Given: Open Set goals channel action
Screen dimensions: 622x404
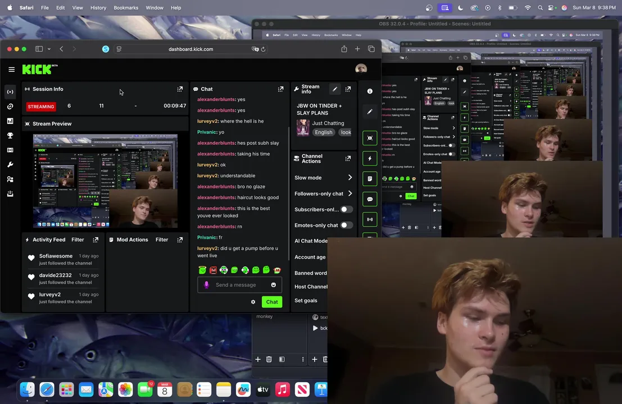Looking at the screenshot, I should coord(306,300).
